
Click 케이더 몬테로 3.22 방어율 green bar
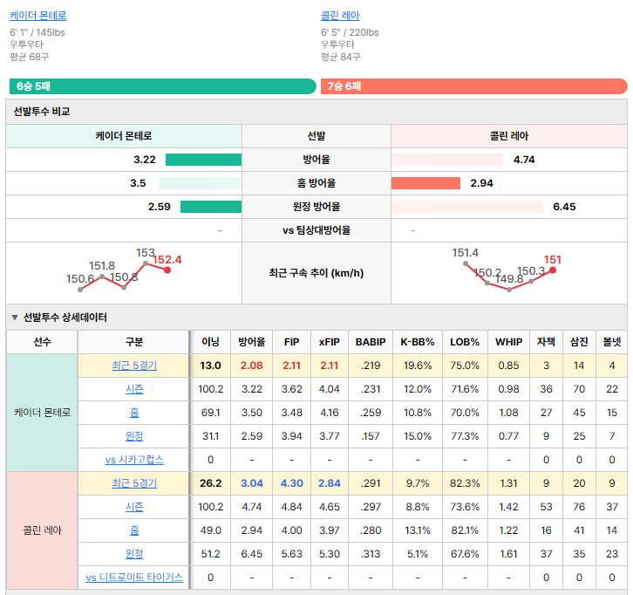203,160
